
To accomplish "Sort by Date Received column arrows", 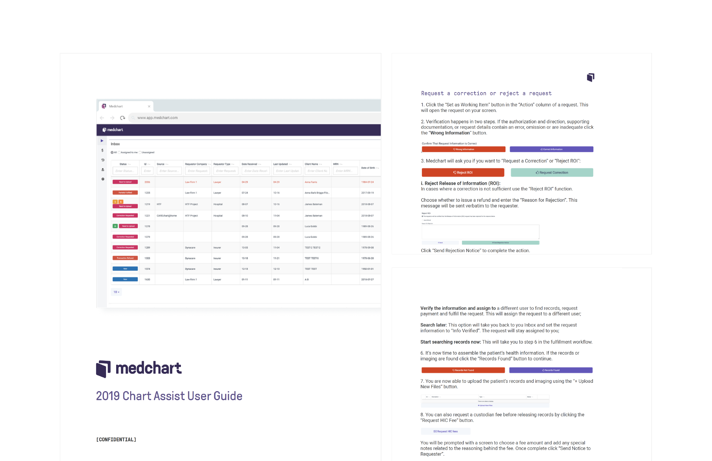I will 260,164.
